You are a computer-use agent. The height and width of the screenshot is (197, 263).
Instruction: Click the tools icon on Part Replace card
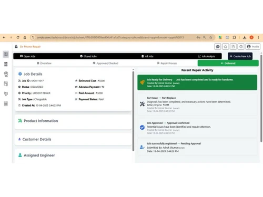tap(142, 104)
